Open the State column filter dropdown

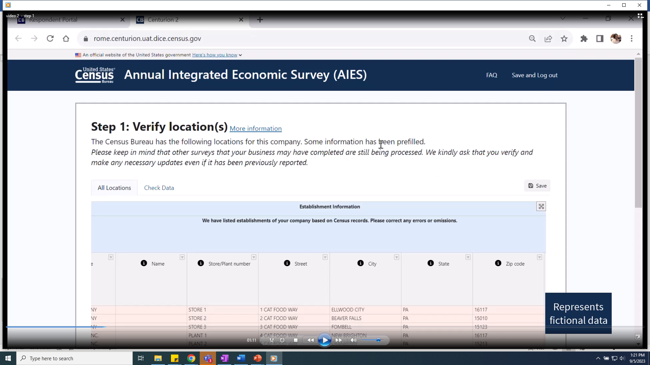pyautogui.click(x=468, y=257)
